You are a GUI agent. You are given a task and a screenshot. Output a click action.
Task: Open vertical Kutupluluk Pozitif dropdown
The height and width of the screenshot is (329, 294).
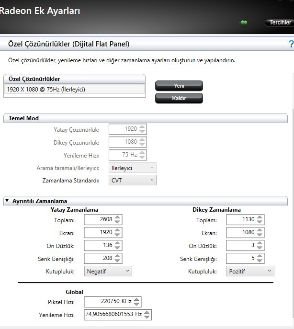250,272
